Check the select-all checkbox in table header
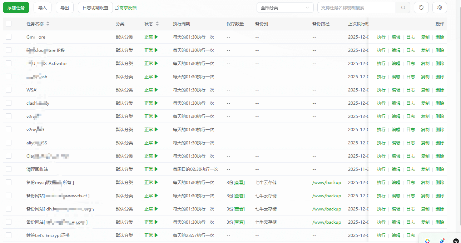The width and height of the screenshot is (461, 243). (9, 24)
